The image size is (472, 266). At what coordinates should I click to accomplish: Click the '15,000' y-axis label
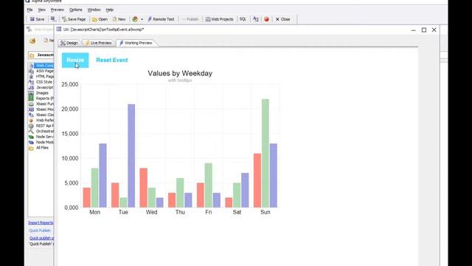coord(70,134)
